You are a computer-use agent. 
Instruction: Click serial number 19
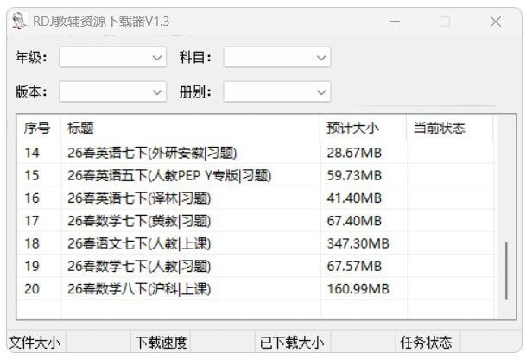[32, 266]
